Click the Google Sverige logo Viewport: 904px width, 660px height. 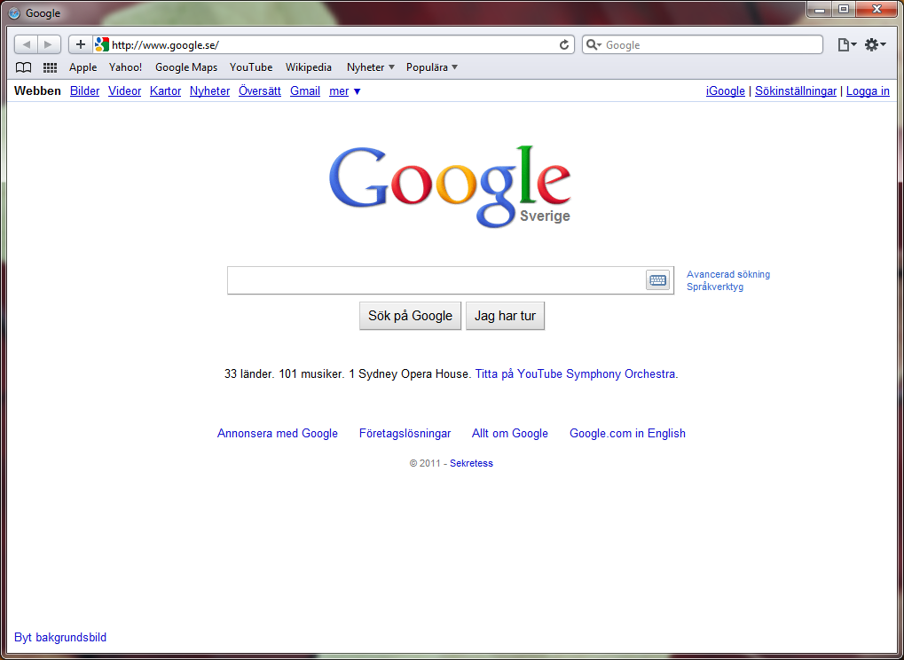pyautogui.click(x=450, y=185)
